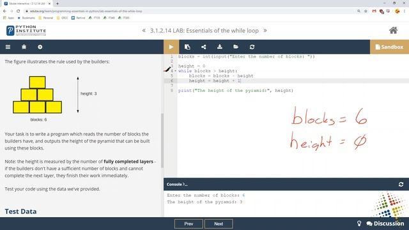This screenshot has width=409, height=230.
Task: Reset the editor with the refresh icon
Action: (x=252, y=47)
